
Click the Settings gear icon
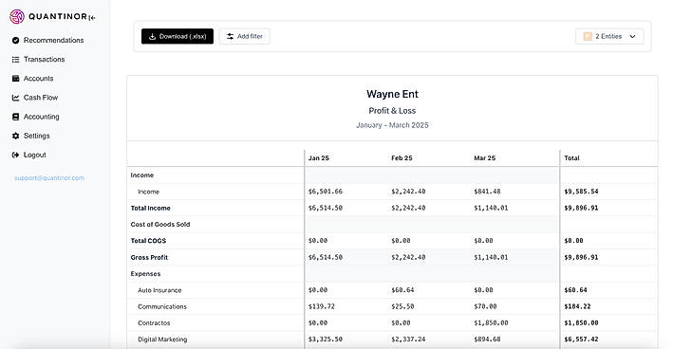tap(16, 136)
